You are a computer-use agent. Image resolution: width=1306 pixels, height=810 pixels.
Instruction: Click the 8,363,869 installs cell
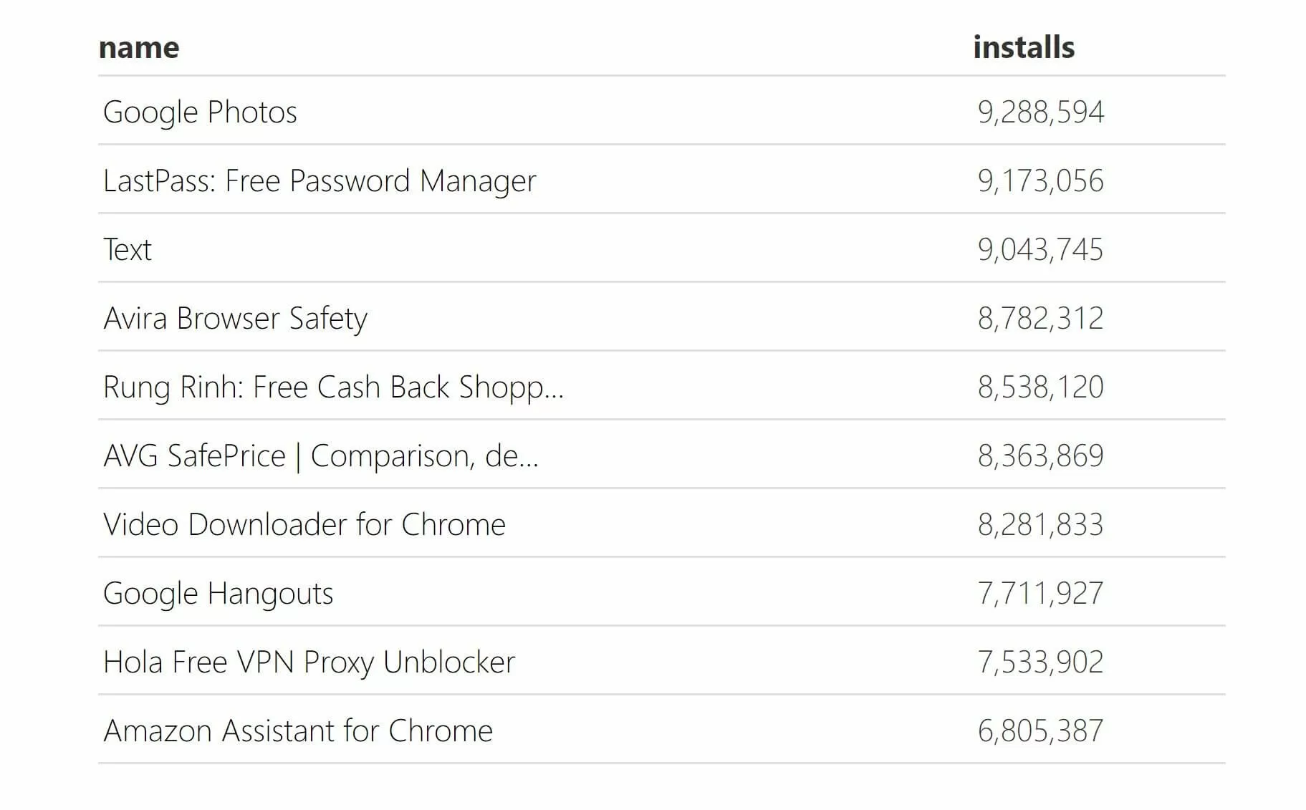coord(1040,456)
